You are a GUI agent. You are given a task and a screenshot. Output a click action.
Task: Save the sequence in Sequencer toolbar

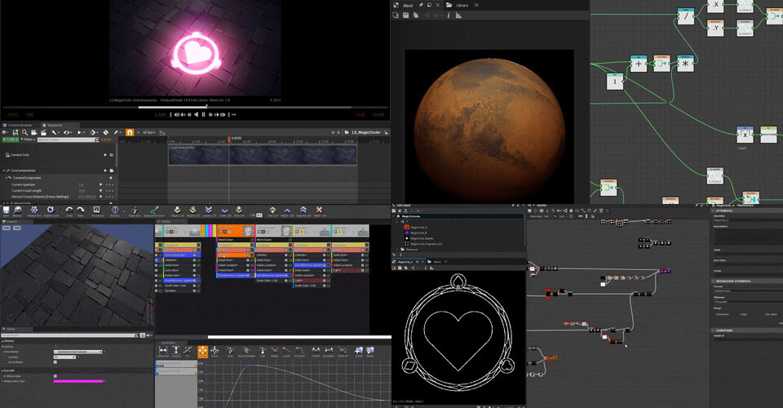tap(15, 132)
